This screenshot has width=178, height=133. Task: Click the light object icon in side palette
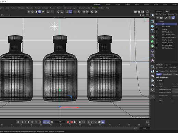152,90
